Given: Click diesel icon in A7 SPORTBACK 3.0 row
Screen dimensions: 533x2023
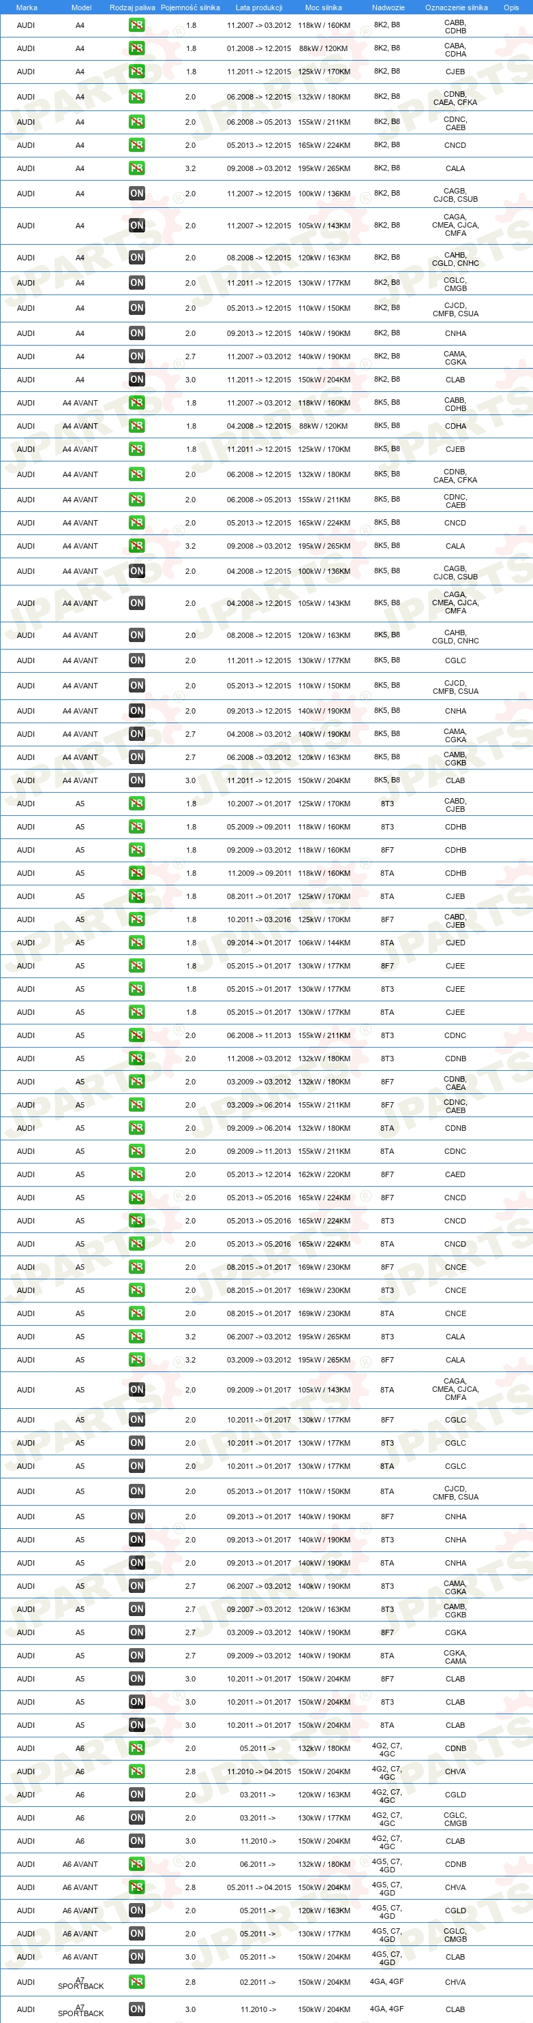Looking at the screenshot, I should click(x=136, y=2009).
